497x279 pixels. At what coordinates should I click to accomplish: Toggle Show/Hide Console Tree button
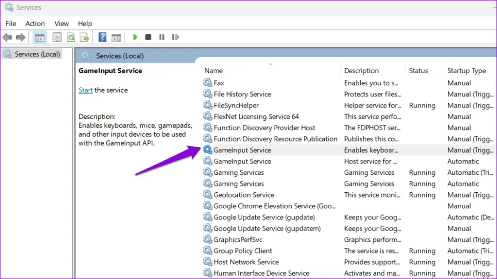(39, 37)
